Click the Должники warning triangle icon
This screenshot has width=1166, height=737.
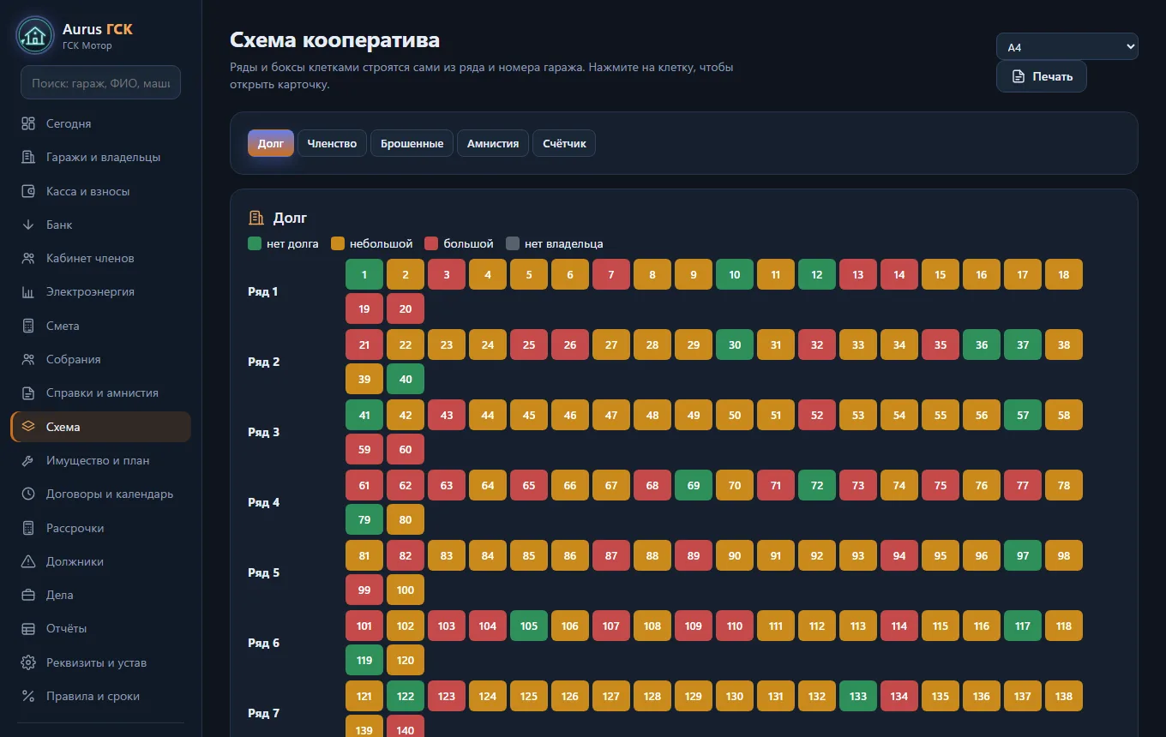coord(28,561)
